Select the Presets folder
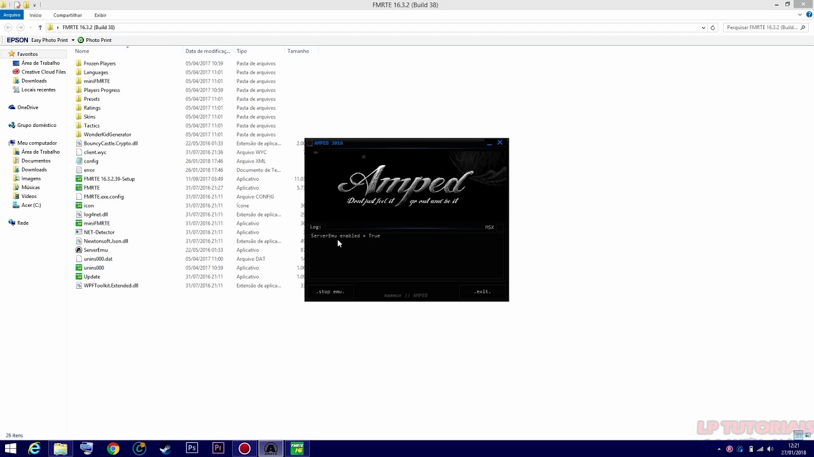Viewport: 814px width, 457px height. tap(91, 99)
